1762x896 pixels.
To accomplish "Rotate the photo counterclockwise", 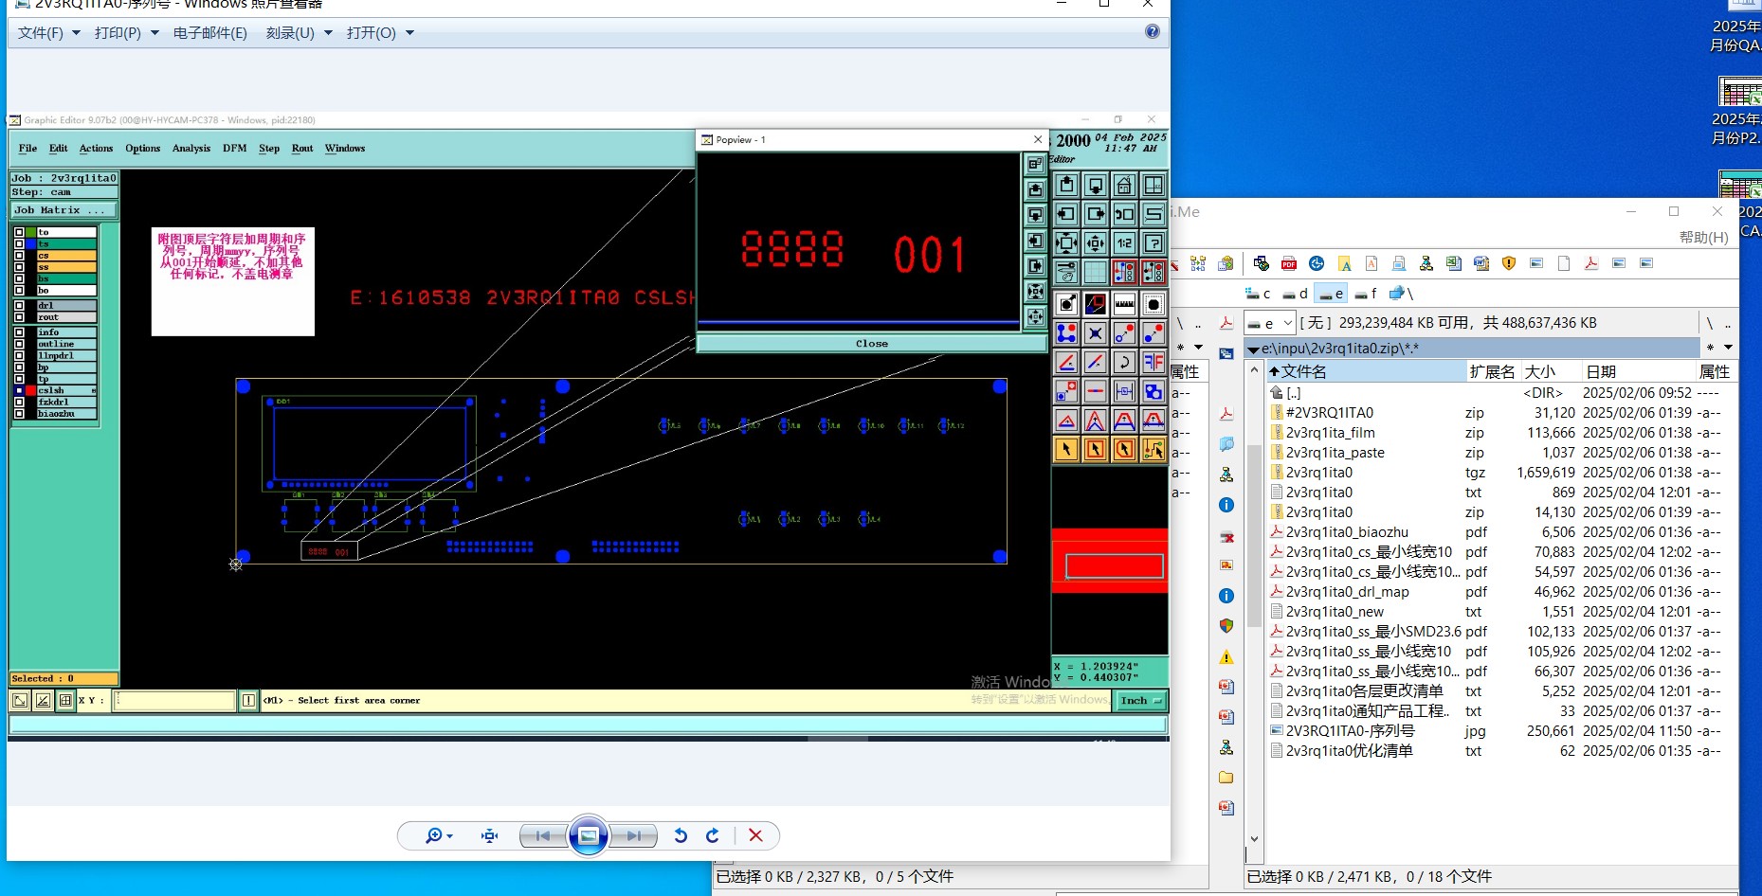I will click(681, 835).
